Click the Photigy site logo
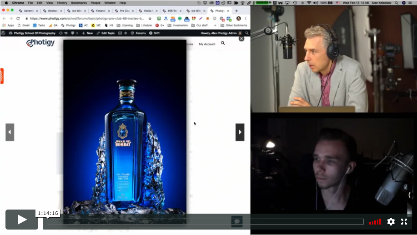The width and height of the screenshot is (417, 235). point(40,43)
